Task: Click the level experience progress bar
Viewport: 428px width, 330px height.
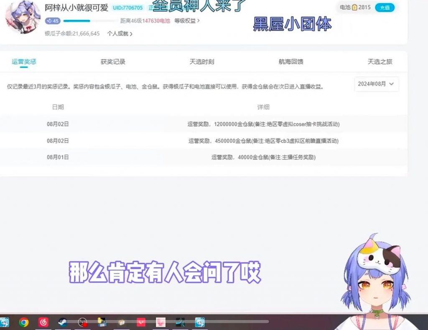Action: (x=90, y=21)
